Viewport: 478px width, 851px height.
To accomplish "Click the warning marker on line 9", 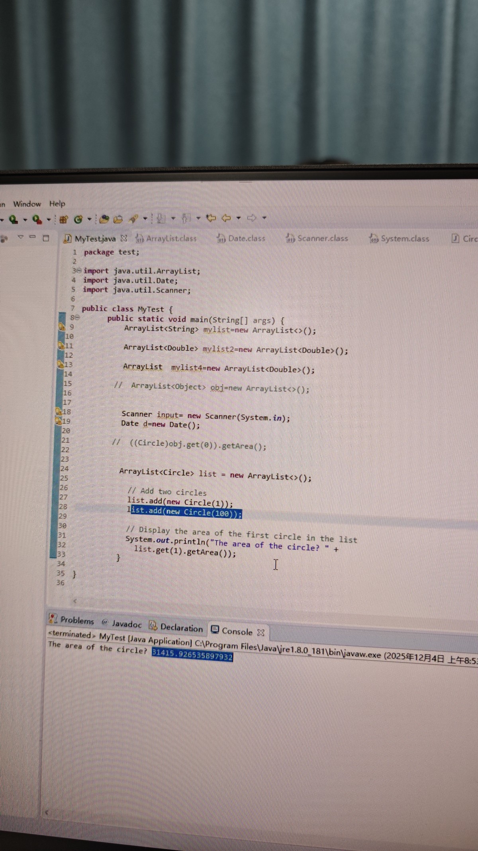I will click(x=62, y=327).
